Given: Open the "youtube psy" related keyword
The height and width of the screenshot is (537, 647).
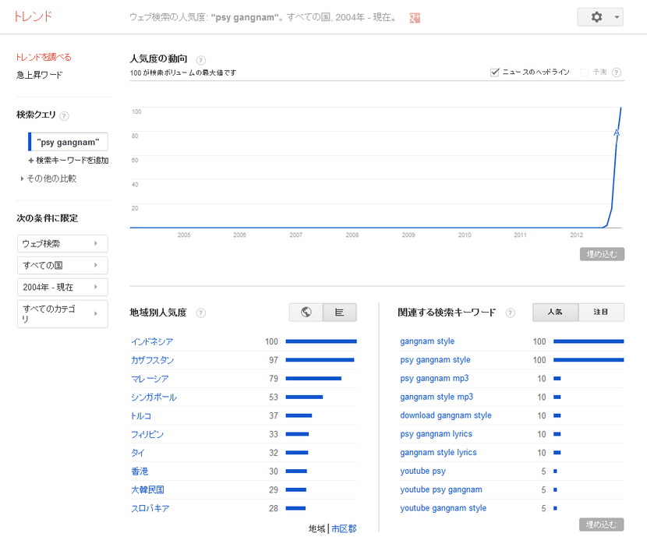Looking at the screenshot, I should [423, 471].
